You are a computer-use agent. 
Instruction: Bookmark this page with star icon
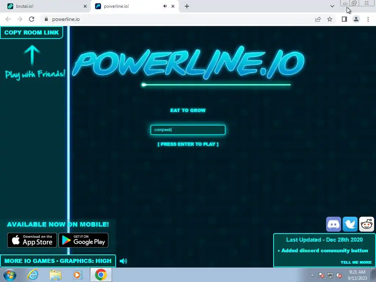click(330, 19)
